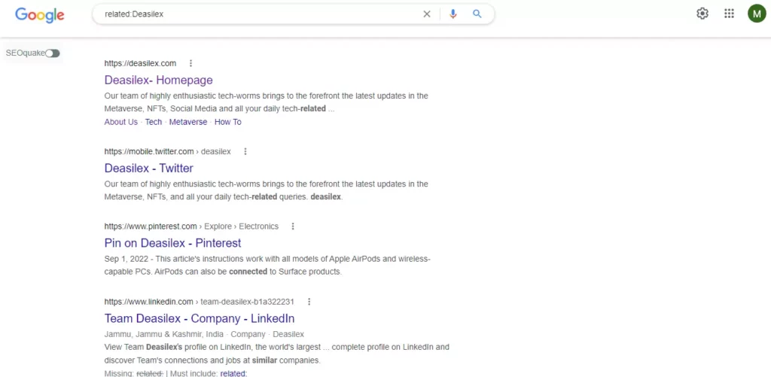
Task: Go to the Tech sitelink
Action: click(x=154, y=122)
